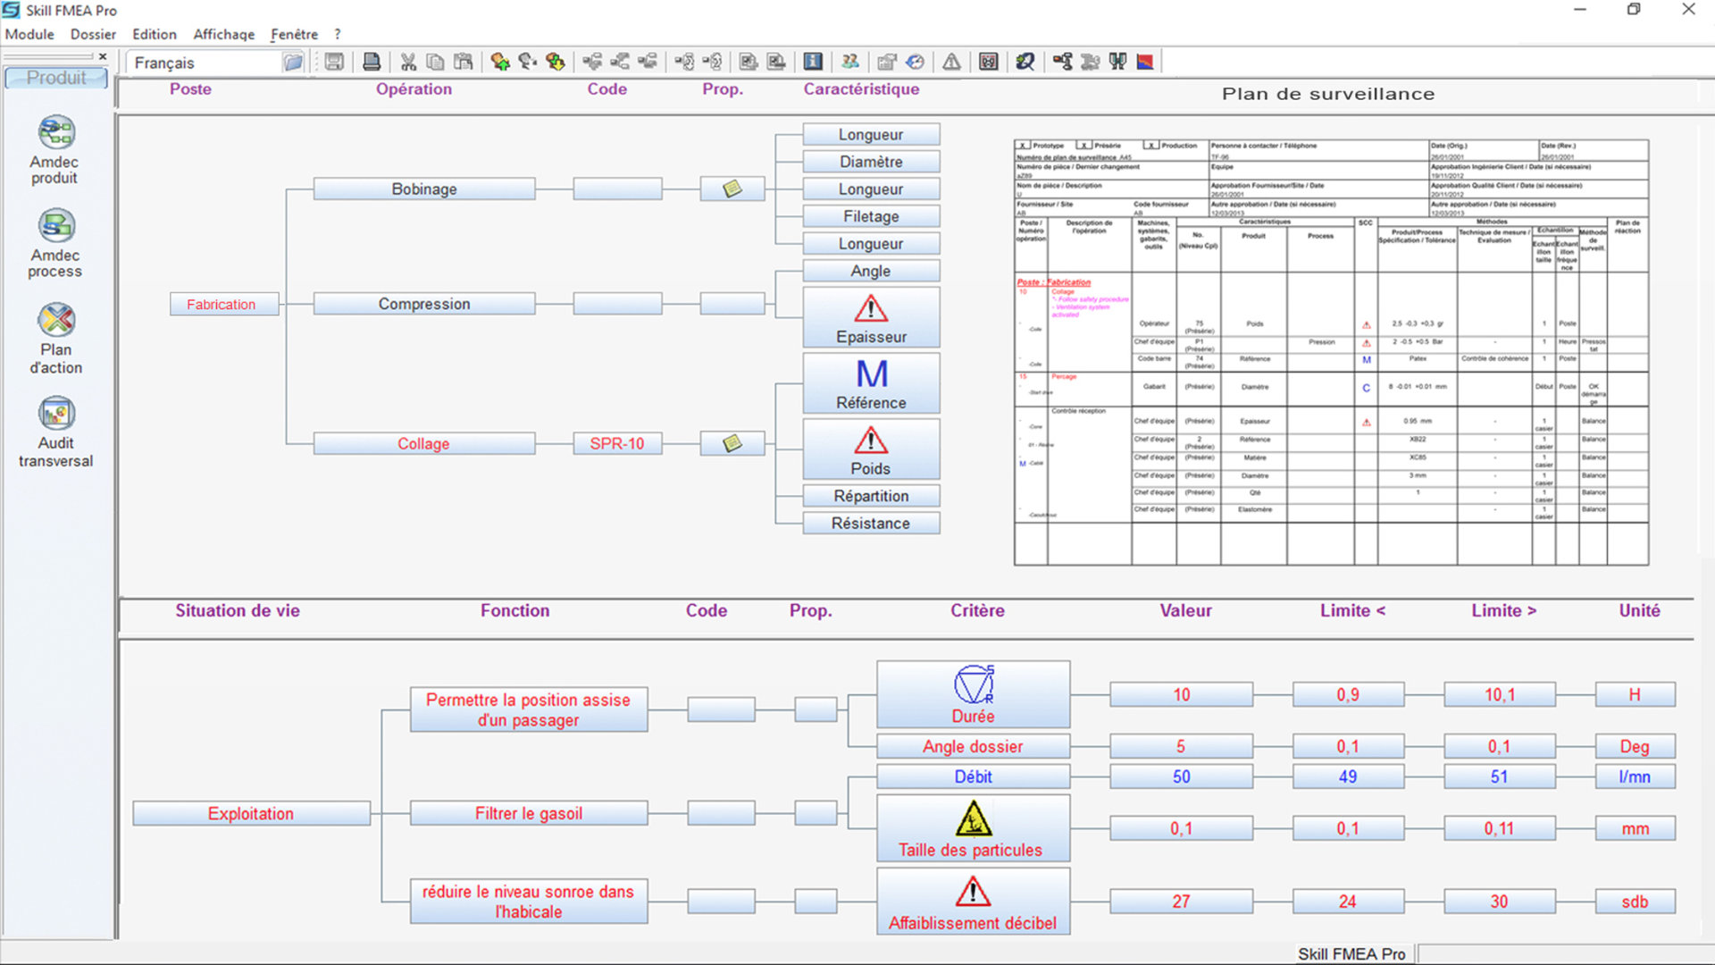1715x965 pixels.
Task: Open the Affichage menu
Action: click(224, 34)
